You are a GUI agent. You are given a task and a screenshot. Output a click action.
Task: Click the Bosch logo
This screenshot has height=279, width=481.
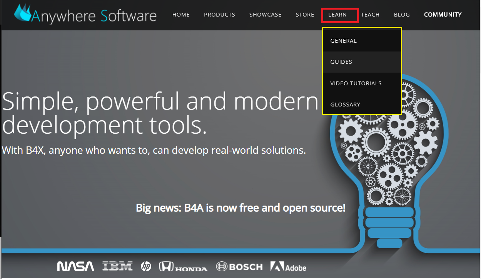pyautogui.click(x=239, y=266)
